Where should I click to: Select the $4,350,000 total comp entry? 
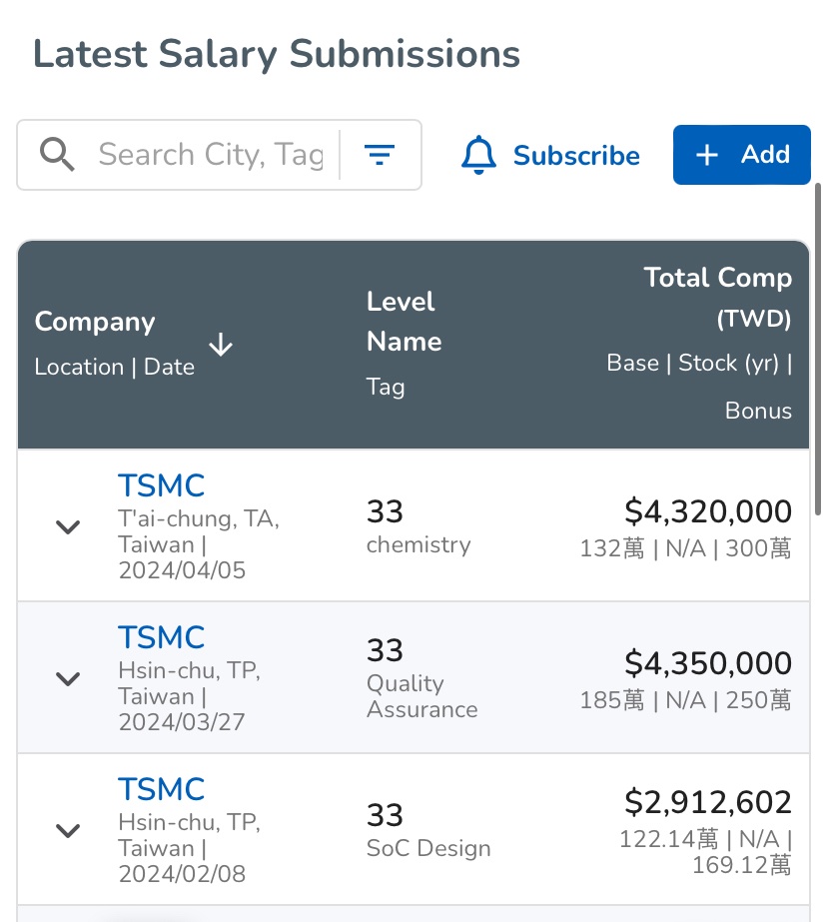point(708,663)
